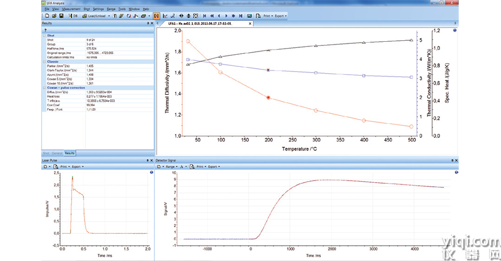This screenshot has height=261, width=501.
Task: Open the Measurement menu
Action: (x=71, y=9)
